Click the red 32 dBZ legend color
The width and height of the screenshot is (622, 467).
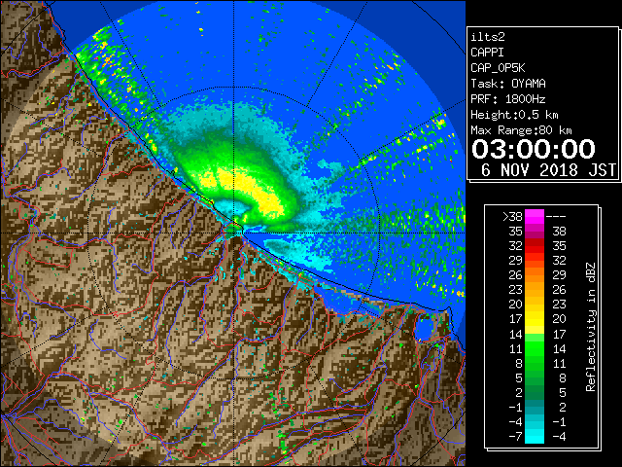pos(535,245)
